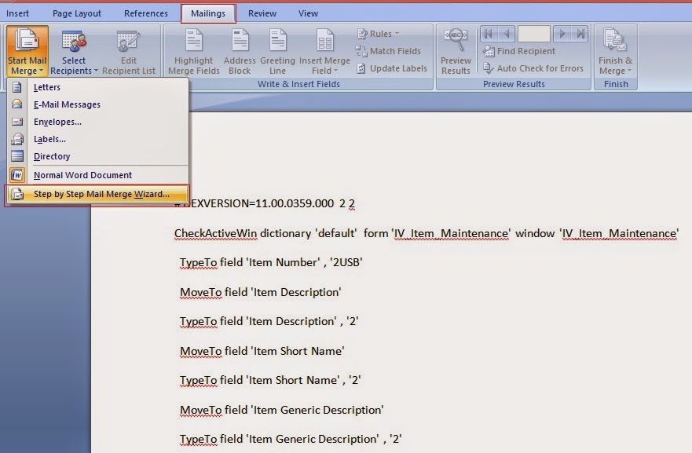The image size is (692, 453).
Task: Switch to the Review tab
Action: pyautogui.click(x=262, y=13)
